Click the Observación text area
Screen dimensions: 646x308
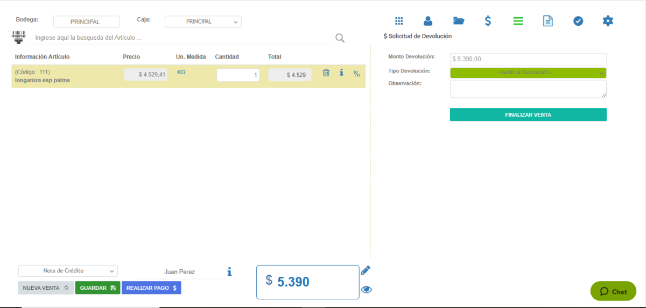coord(528,89)
